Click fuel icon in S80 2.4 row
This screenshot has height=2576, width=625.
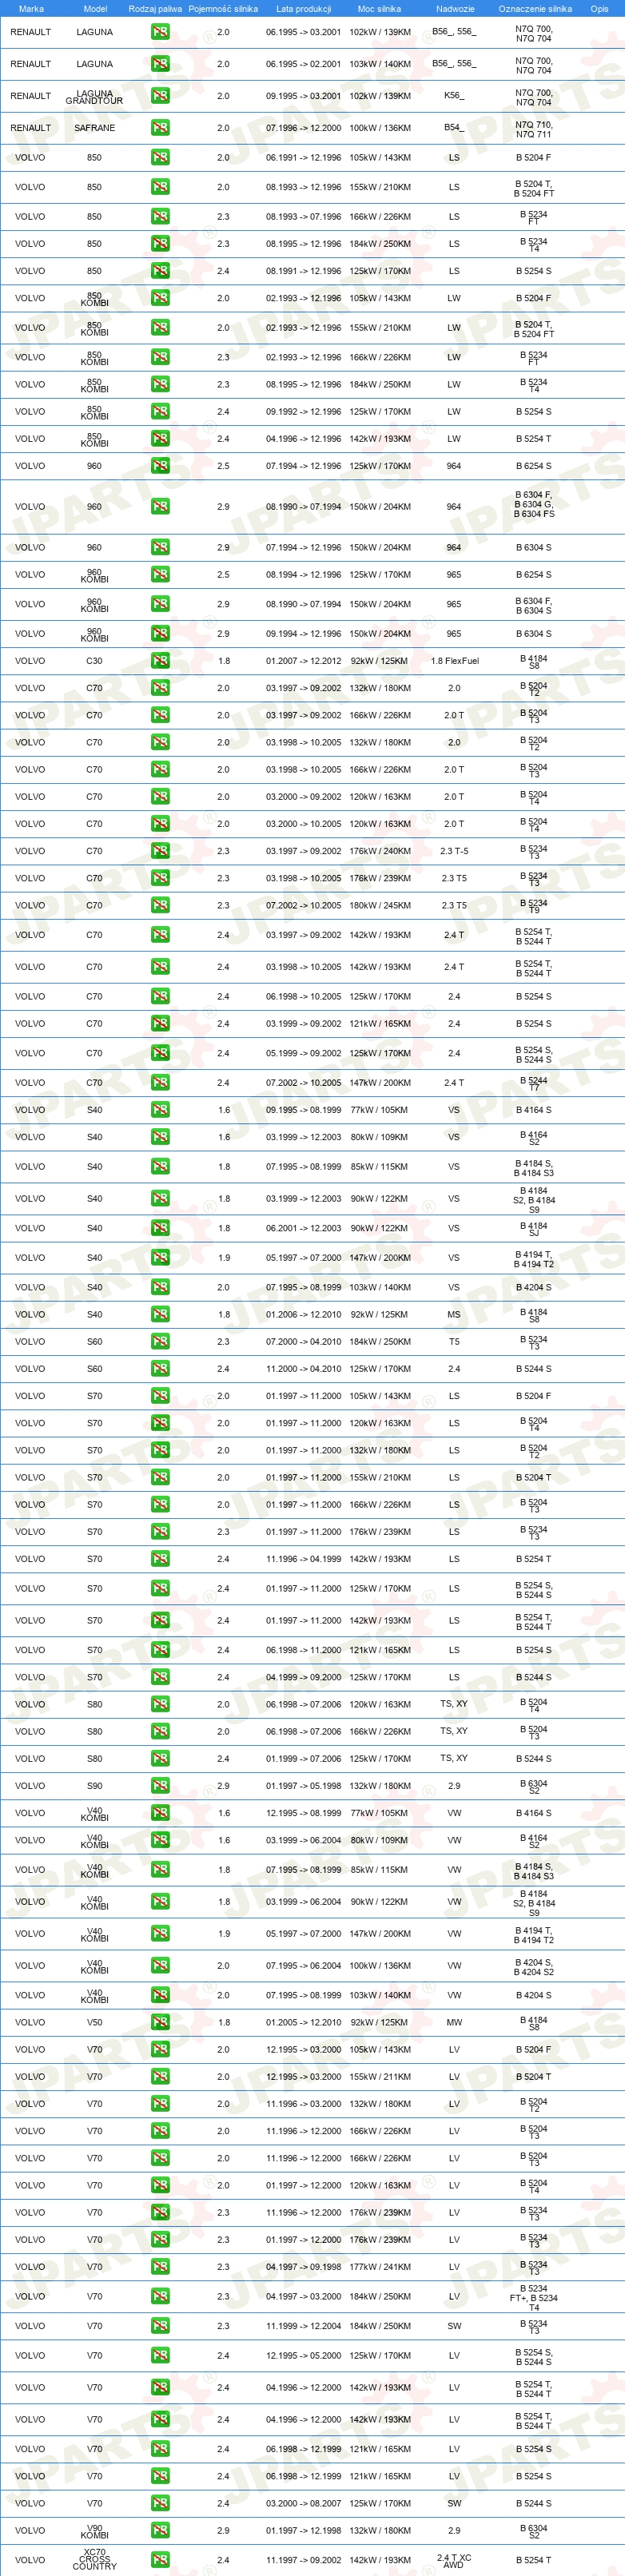[160, 1759]
